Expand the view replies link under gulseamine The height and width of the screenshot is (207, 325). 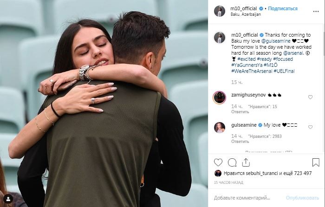(269, 152)
